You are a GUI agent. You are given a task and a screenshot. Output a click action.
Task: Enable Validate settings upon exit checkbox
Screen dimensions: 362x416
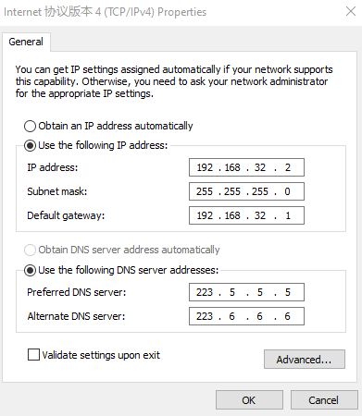click(x=33, y=355)
